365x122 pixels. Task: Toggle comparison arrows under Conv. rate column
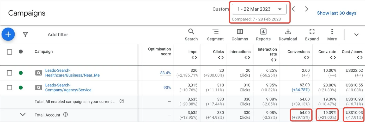(x=333, y=58)
